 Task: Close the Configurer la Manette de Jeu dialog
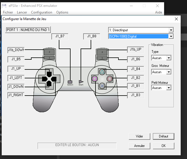tap(176, 19)
